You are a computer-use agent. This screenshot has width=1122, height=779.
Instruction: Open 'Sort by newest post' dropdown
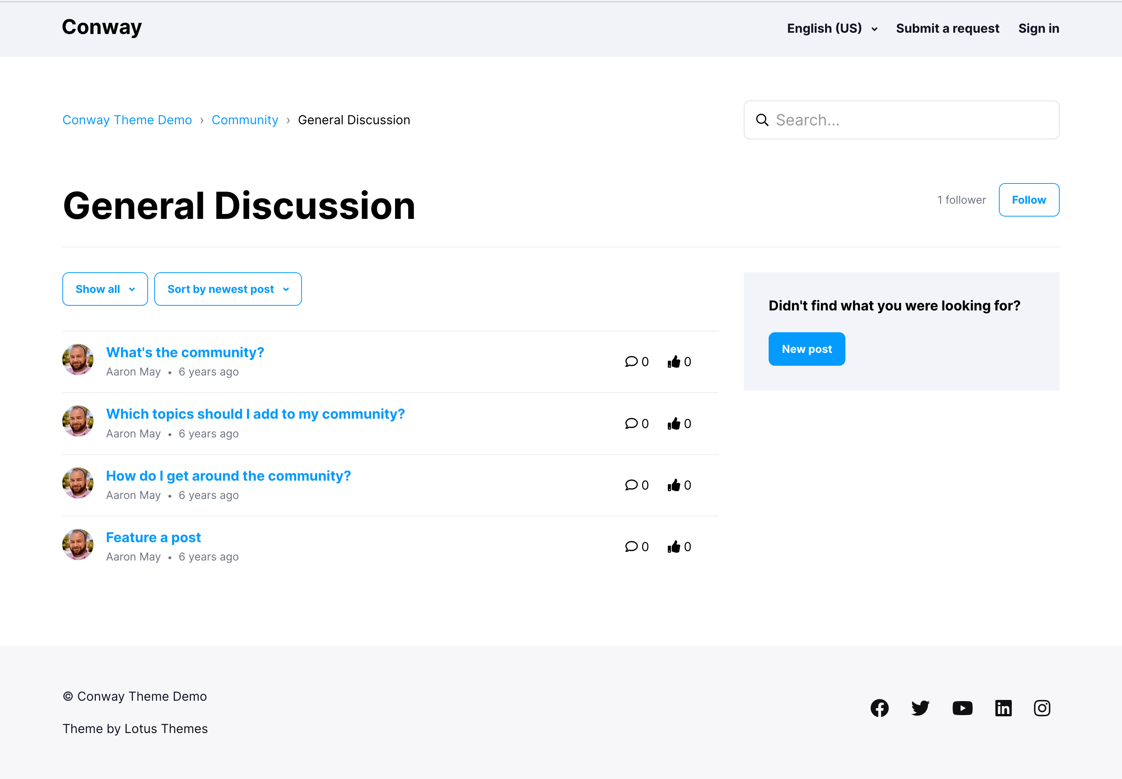pyautogui.click(x=228, y=289)
